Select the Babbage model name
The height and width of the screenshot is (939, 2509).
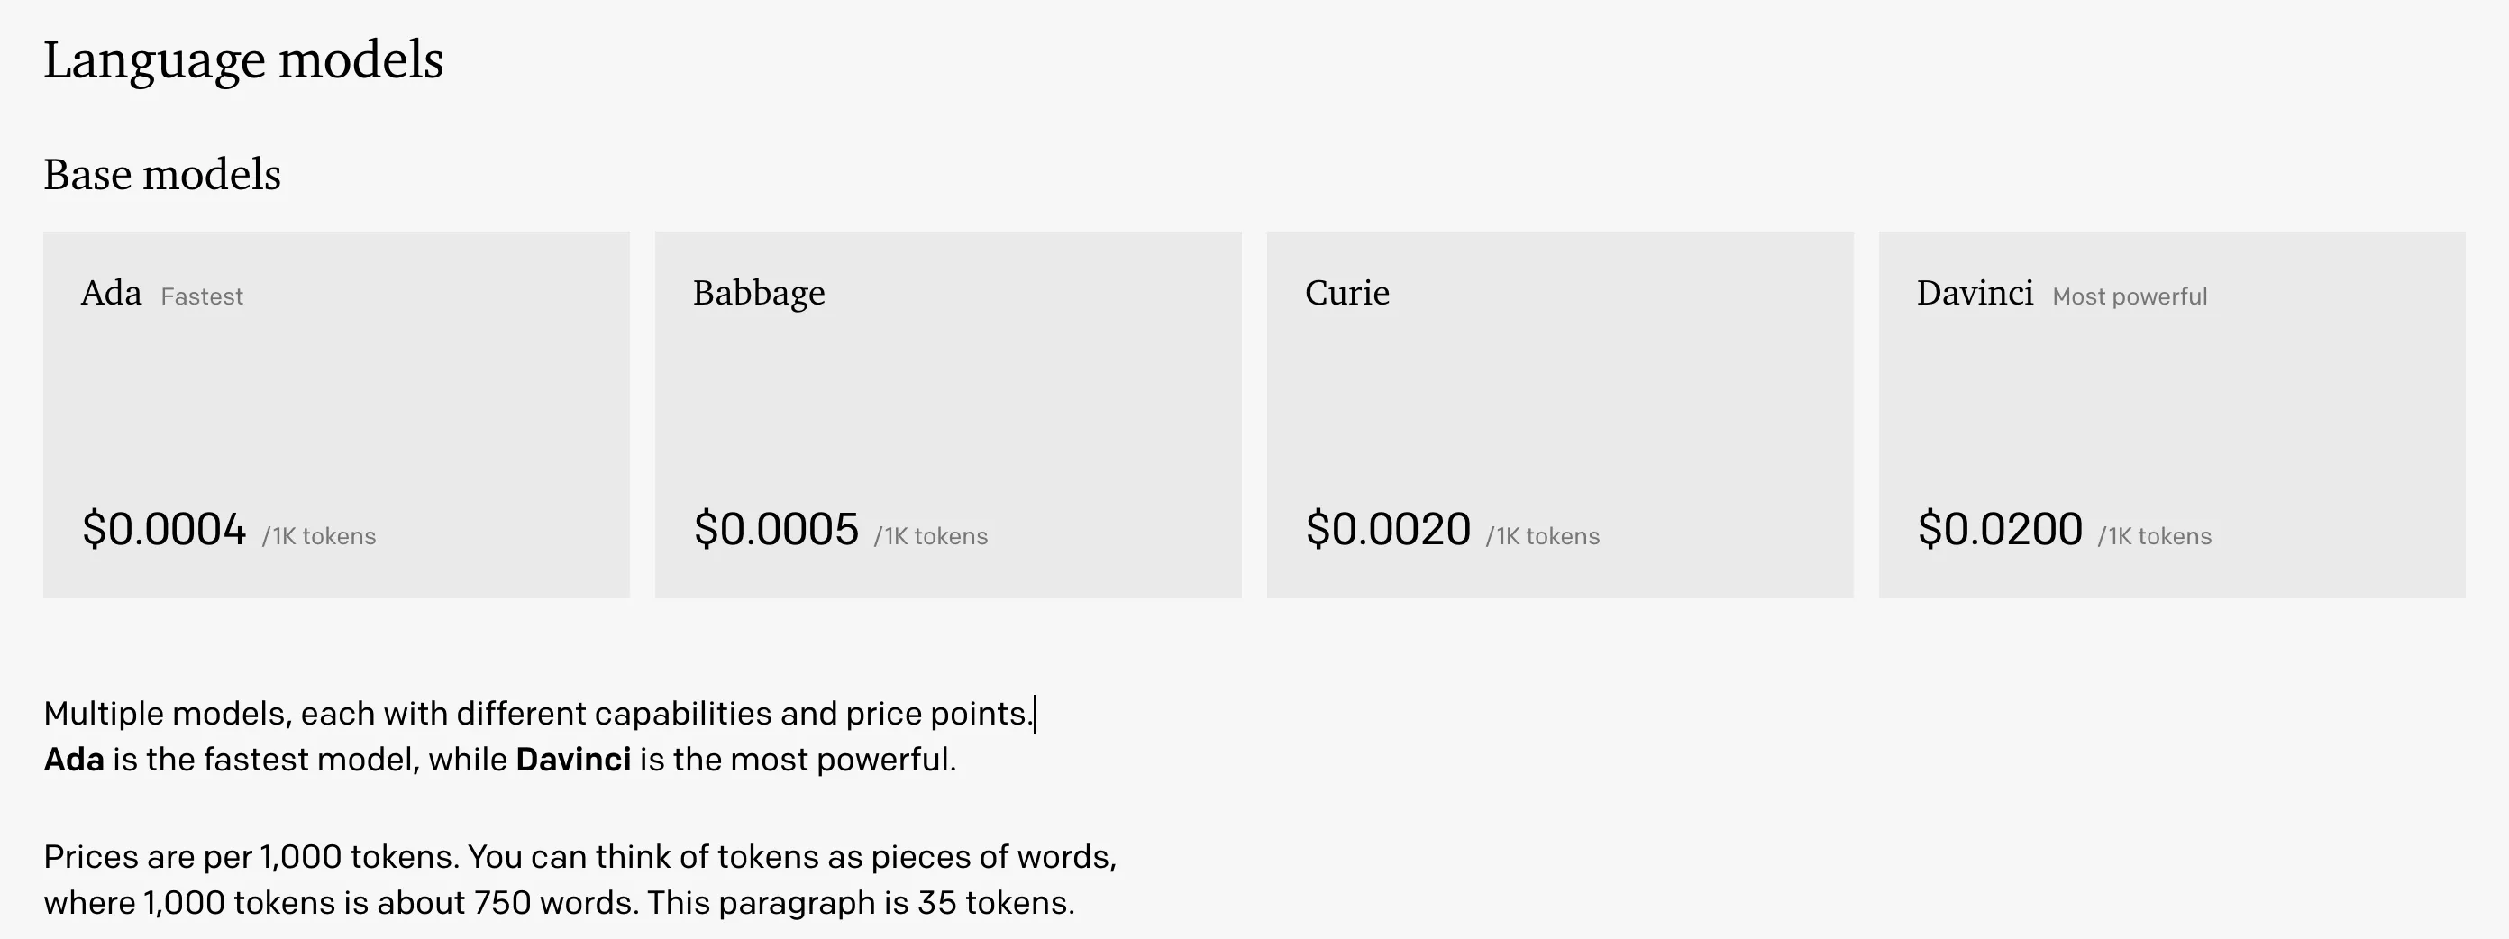pyautogui.click(x=759, y=293)
